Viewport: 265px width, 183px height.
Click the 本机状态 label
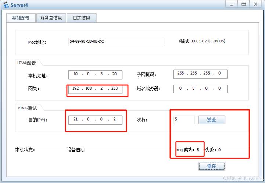(x=25, y=150)
